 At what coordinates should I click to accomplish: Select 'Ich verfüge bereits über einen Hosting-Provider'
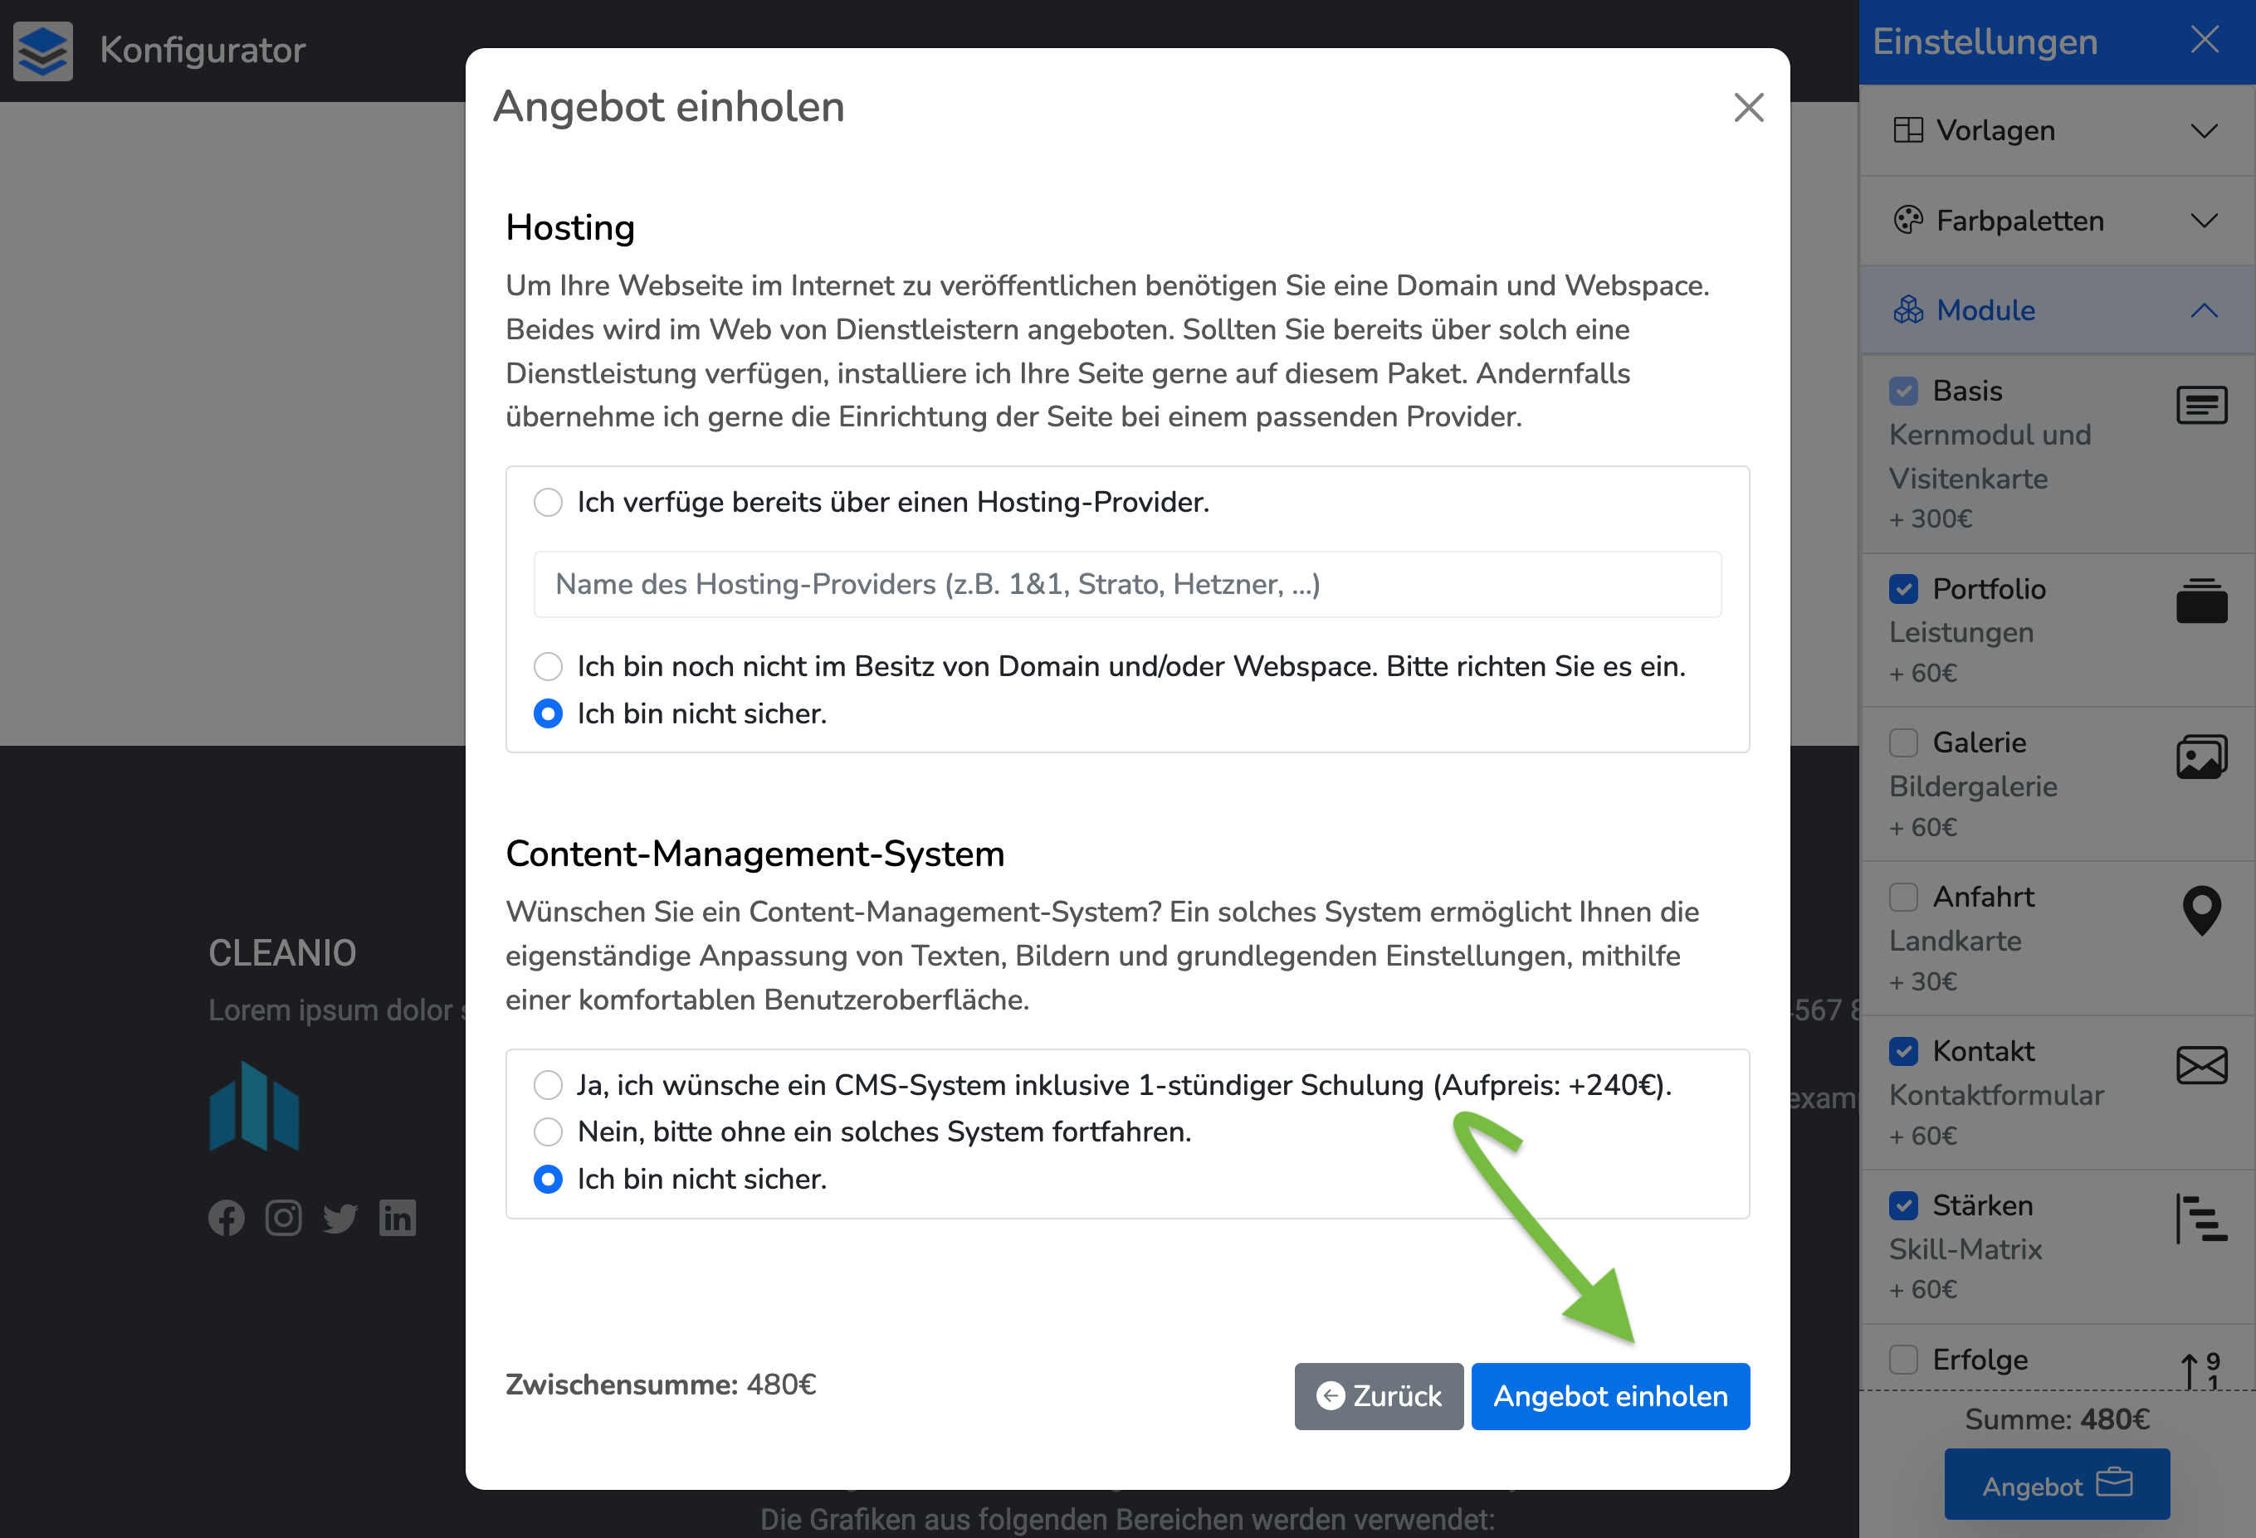pyautogui.click(x=549, y=503)
